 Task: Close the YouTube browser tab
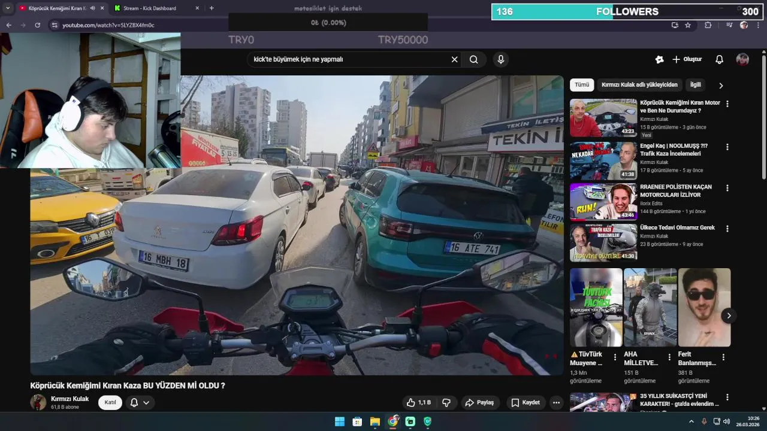102,8
